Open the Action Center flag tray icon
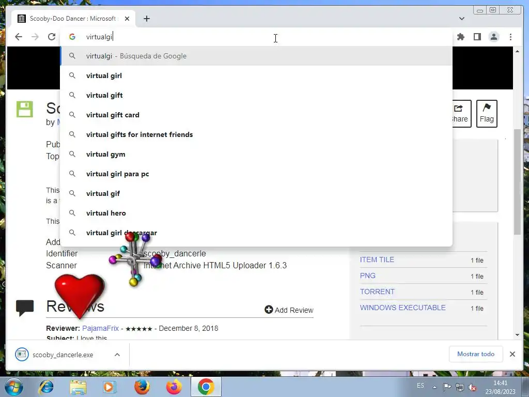The image size is (529, 397). click(447, 387)
